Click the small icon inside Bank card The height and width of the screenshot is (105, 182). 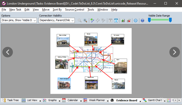point(115,61)
